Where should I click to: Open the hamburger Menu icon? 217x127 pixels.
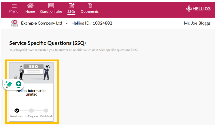pos(14,6)
